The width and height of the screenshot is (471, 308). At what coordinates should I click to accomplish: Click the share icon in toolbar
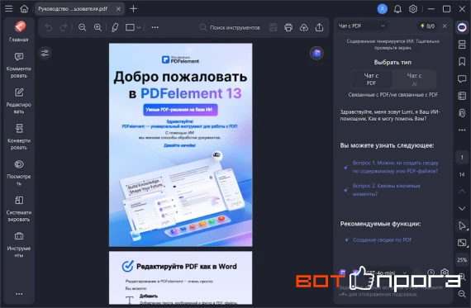coord(319,27)
